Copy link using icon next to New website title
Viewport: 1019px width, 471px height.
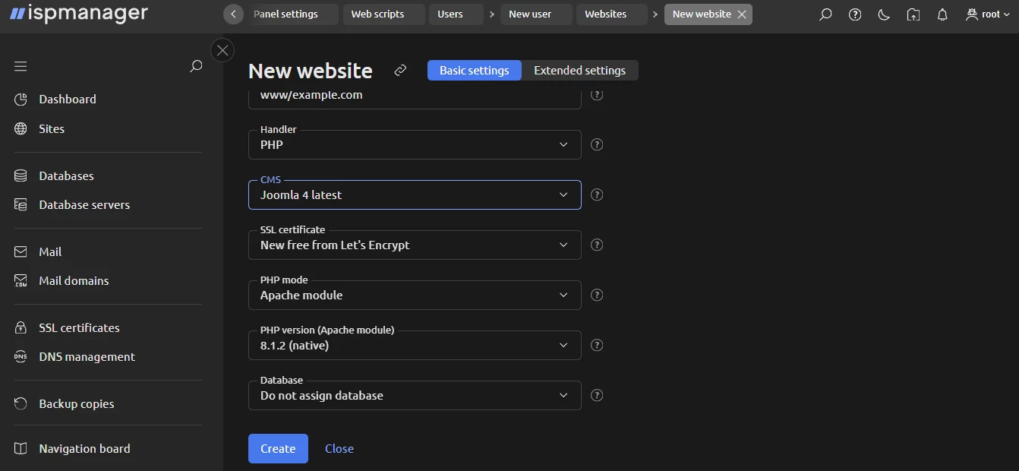click(400, 70)
